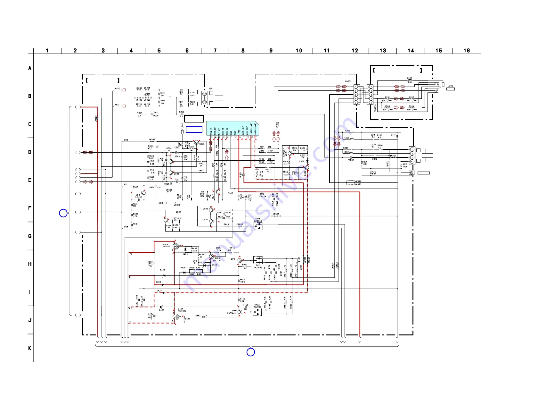The image size is (538, 405).
Task: Click the AUX0 signal port arrow
Action: coord(123,90)
